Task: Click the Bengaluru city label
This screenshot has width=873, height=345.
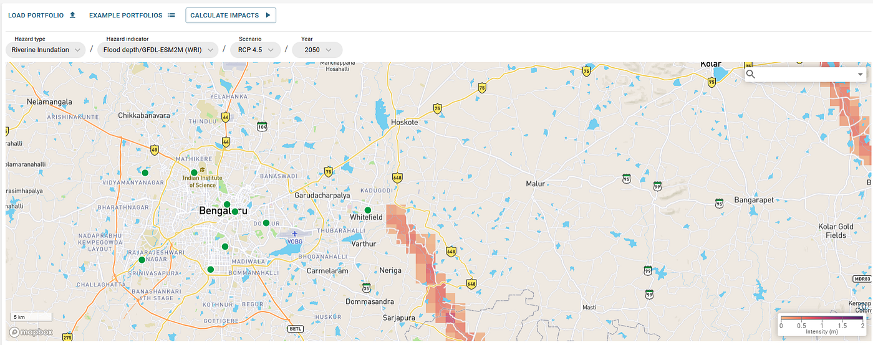Action: pyautogui.click(x=224, y=211)
